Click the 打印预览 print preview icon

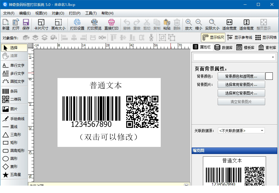point(94,25)
